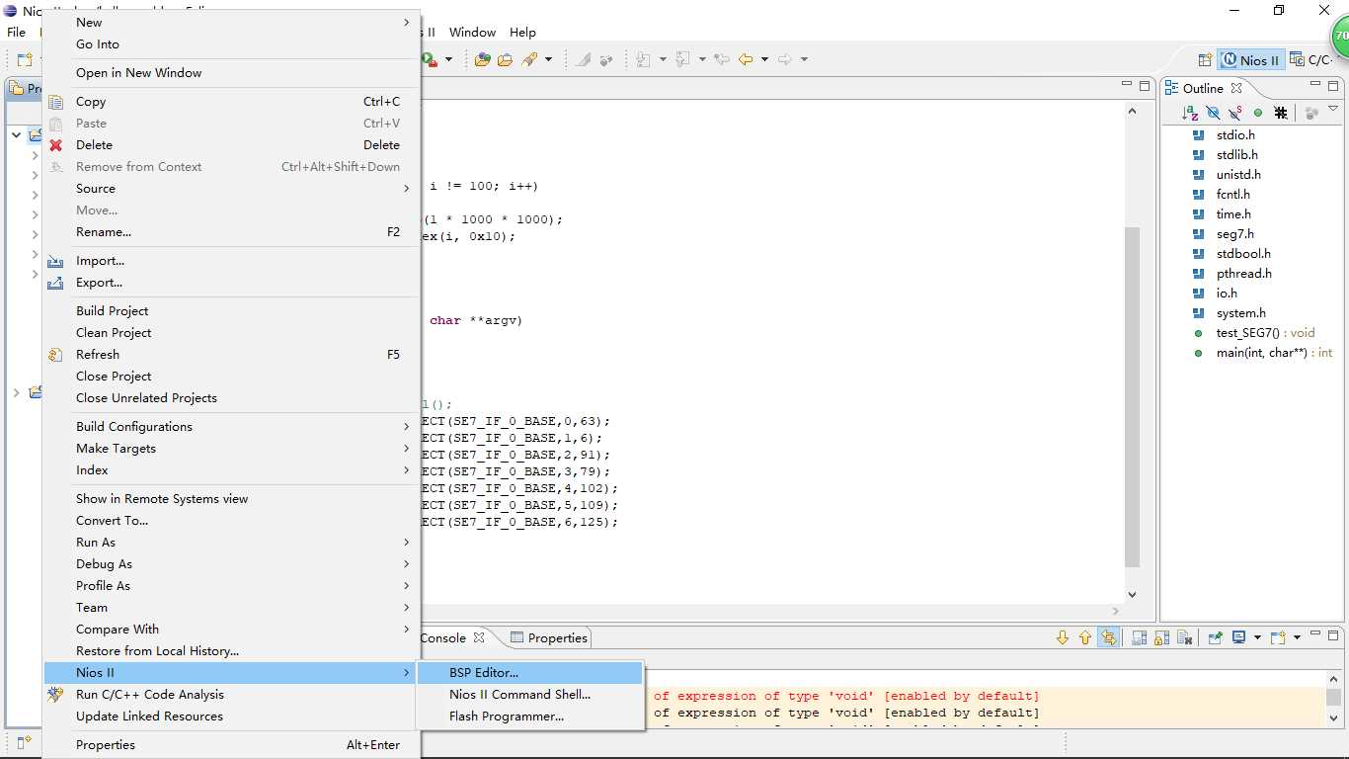Switch to the C/C++ perspective
The image size is (1349, 759).
(1311, 60)
